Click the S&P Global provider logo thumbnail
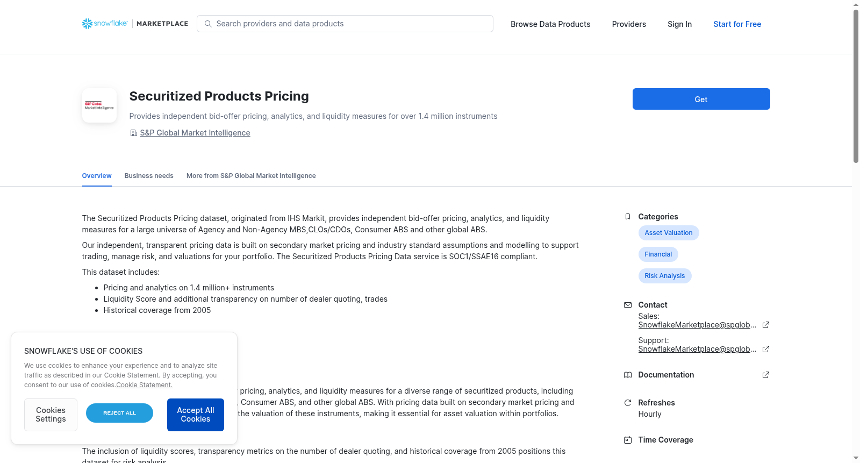Screen dimensions: 860x463 pos(99,105)
